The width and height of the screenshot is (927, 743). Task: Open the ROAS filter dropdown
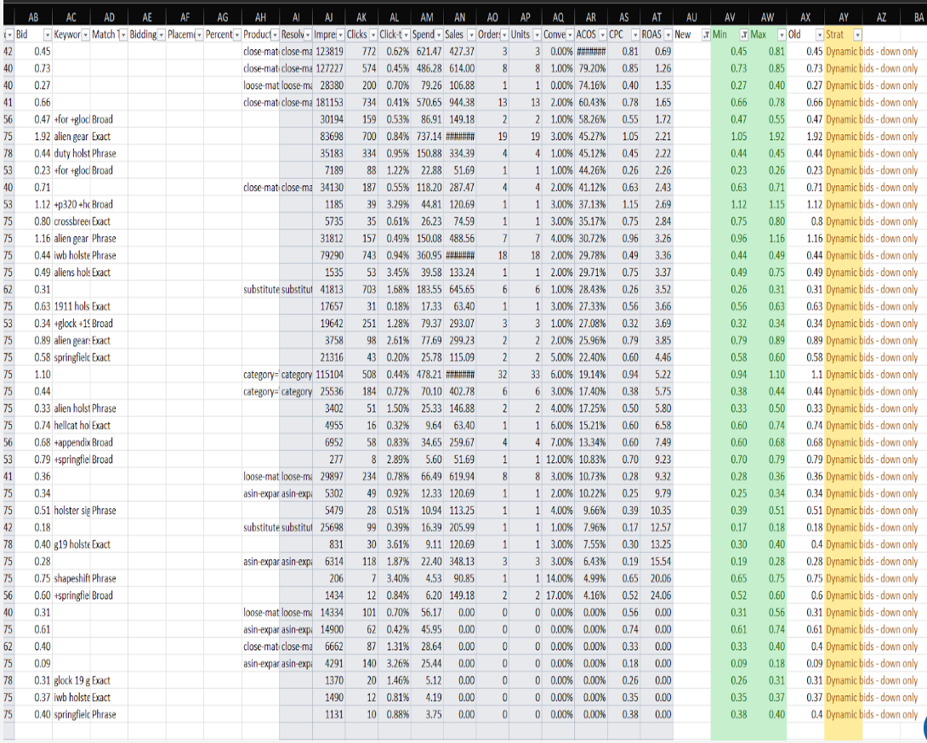pos(666,35)
